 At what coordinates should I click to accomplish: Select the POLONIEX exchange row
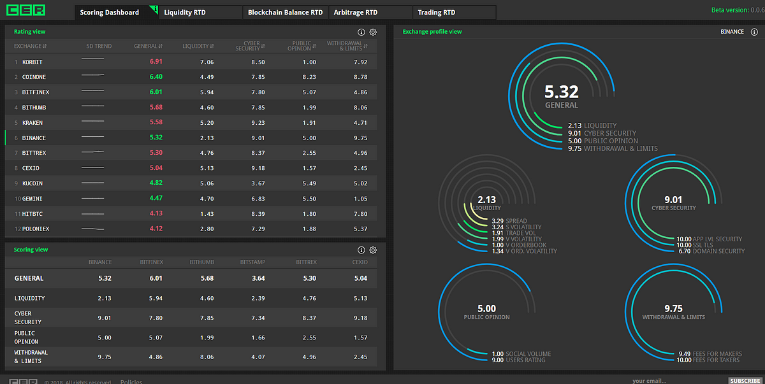[x=191, y=229]
